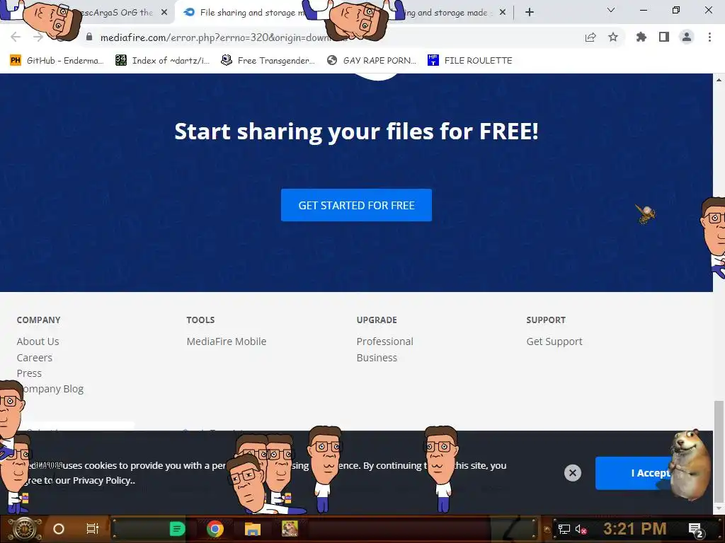
Task: Open the Index of ~dartz bookmark
Action: coord(162,61)
